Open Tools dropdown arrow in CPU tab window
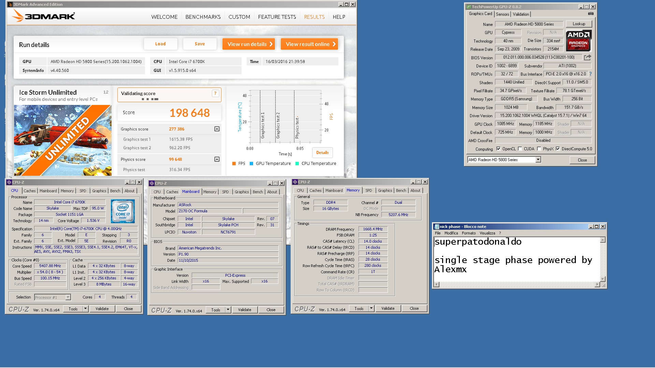 coord(85,309)
